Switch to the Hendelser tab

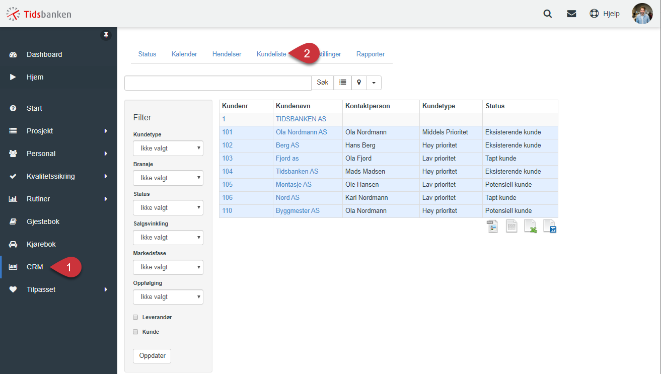tap(227, 54)
